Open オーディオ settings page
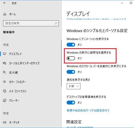Viewport: 134px width, 128px height. click(x=14, y=122)
